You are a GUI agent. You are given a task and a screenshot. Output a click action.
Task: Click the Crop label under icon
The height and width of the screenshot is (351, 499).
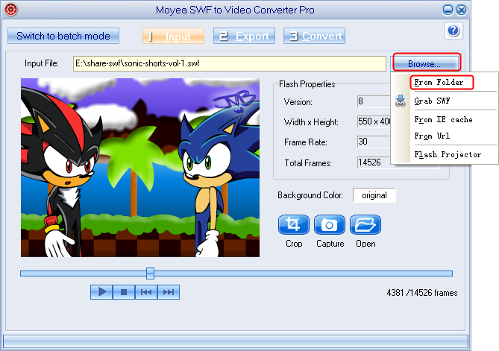pyautogui.click(x=294, y=244)
